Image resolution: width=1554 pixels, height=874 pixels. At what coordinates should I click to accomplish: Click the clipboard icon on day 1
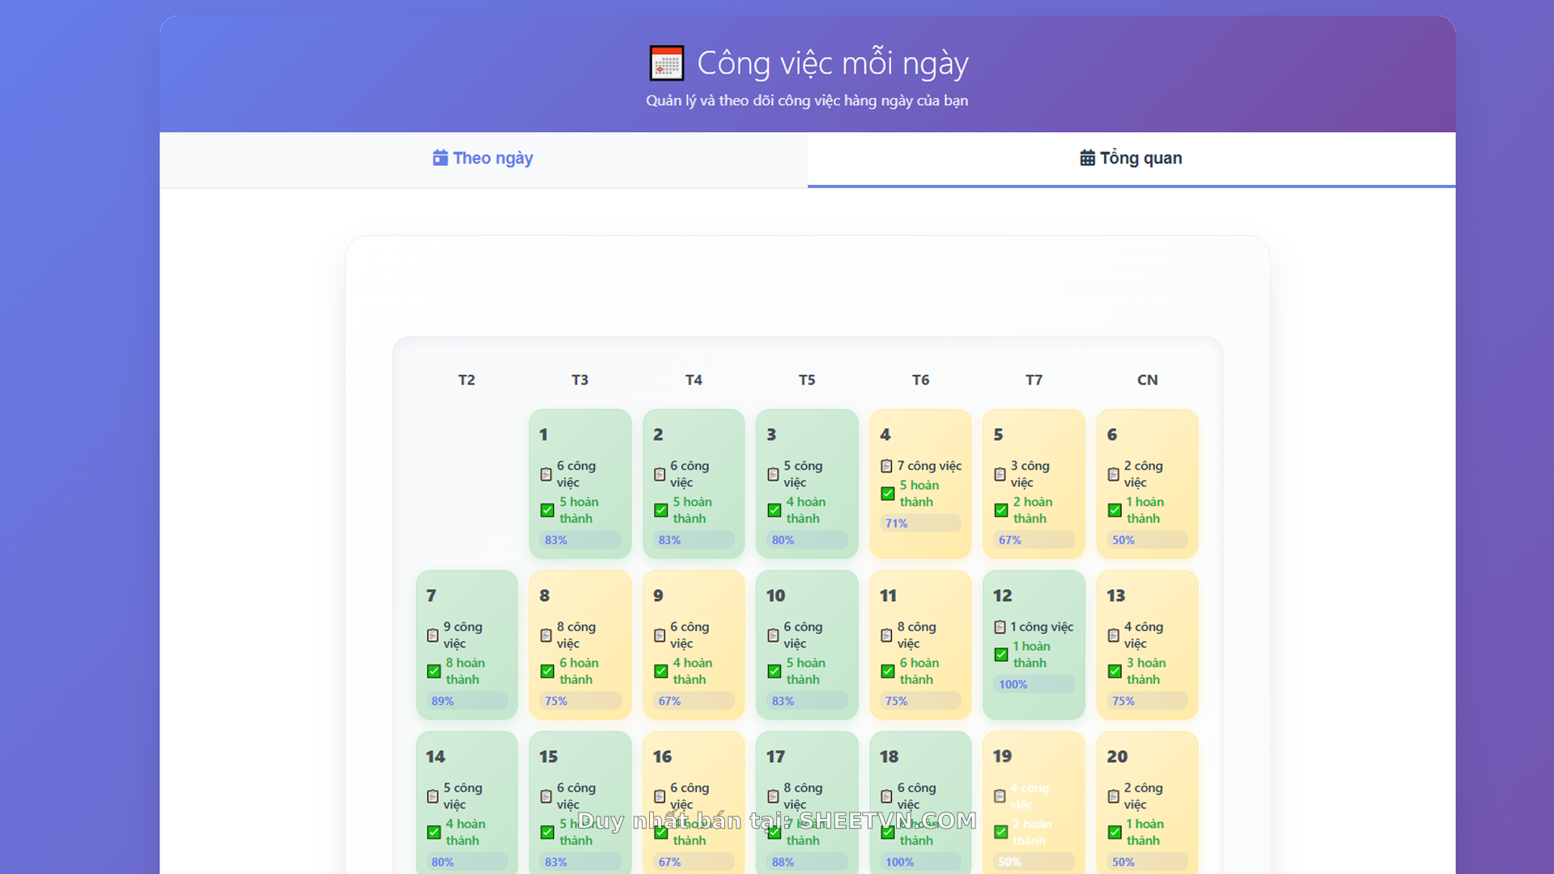point(546,474)
